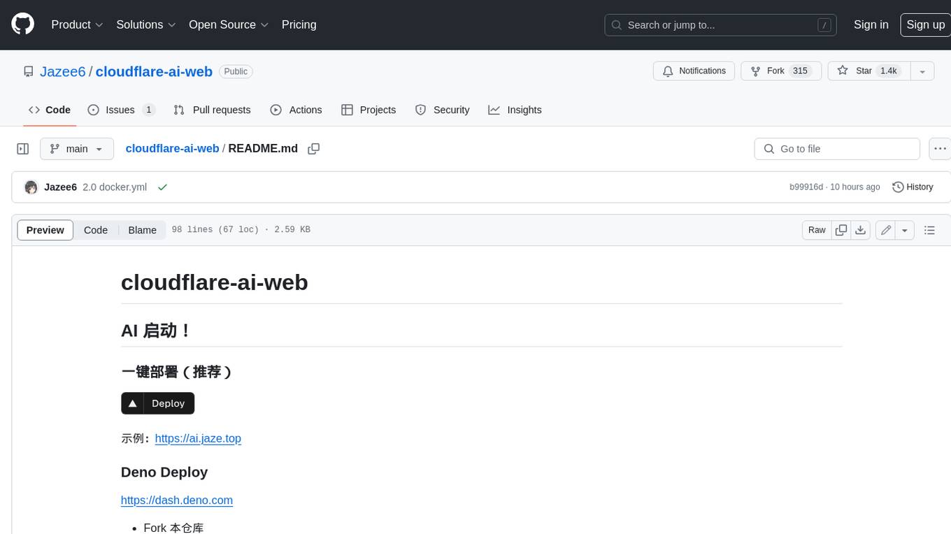This screenshot has height=534, width=951.
Task: Open the document outline
Action: pos(929,230)
